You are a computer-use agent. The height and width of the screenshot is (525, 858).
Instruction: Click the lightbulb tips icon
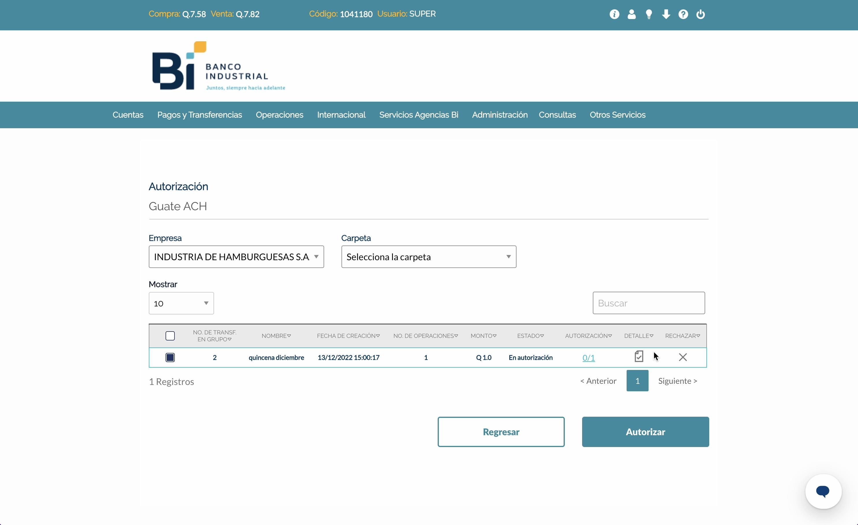tap(649, 14)
